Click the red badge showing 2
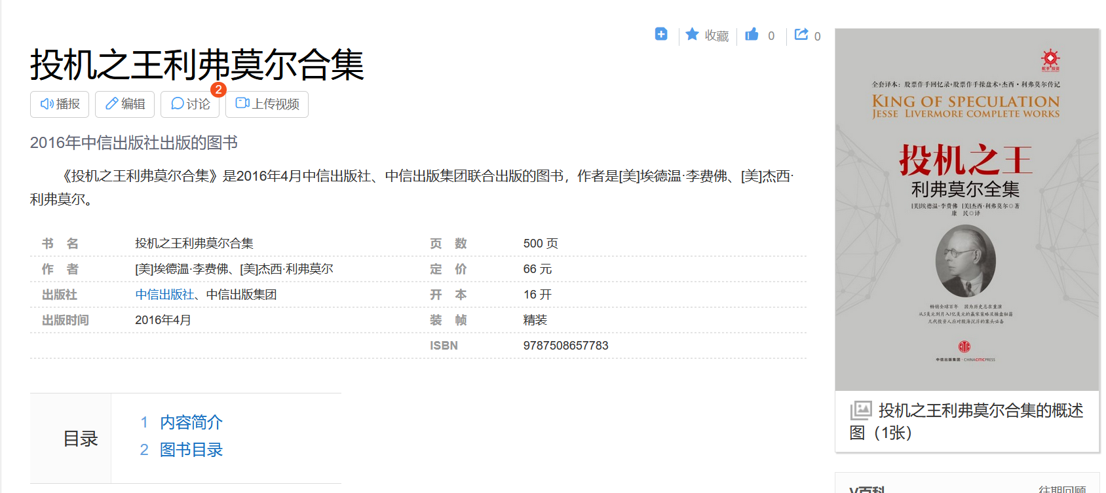Viewport: 1106px width, 493px height. pos(218,90)
